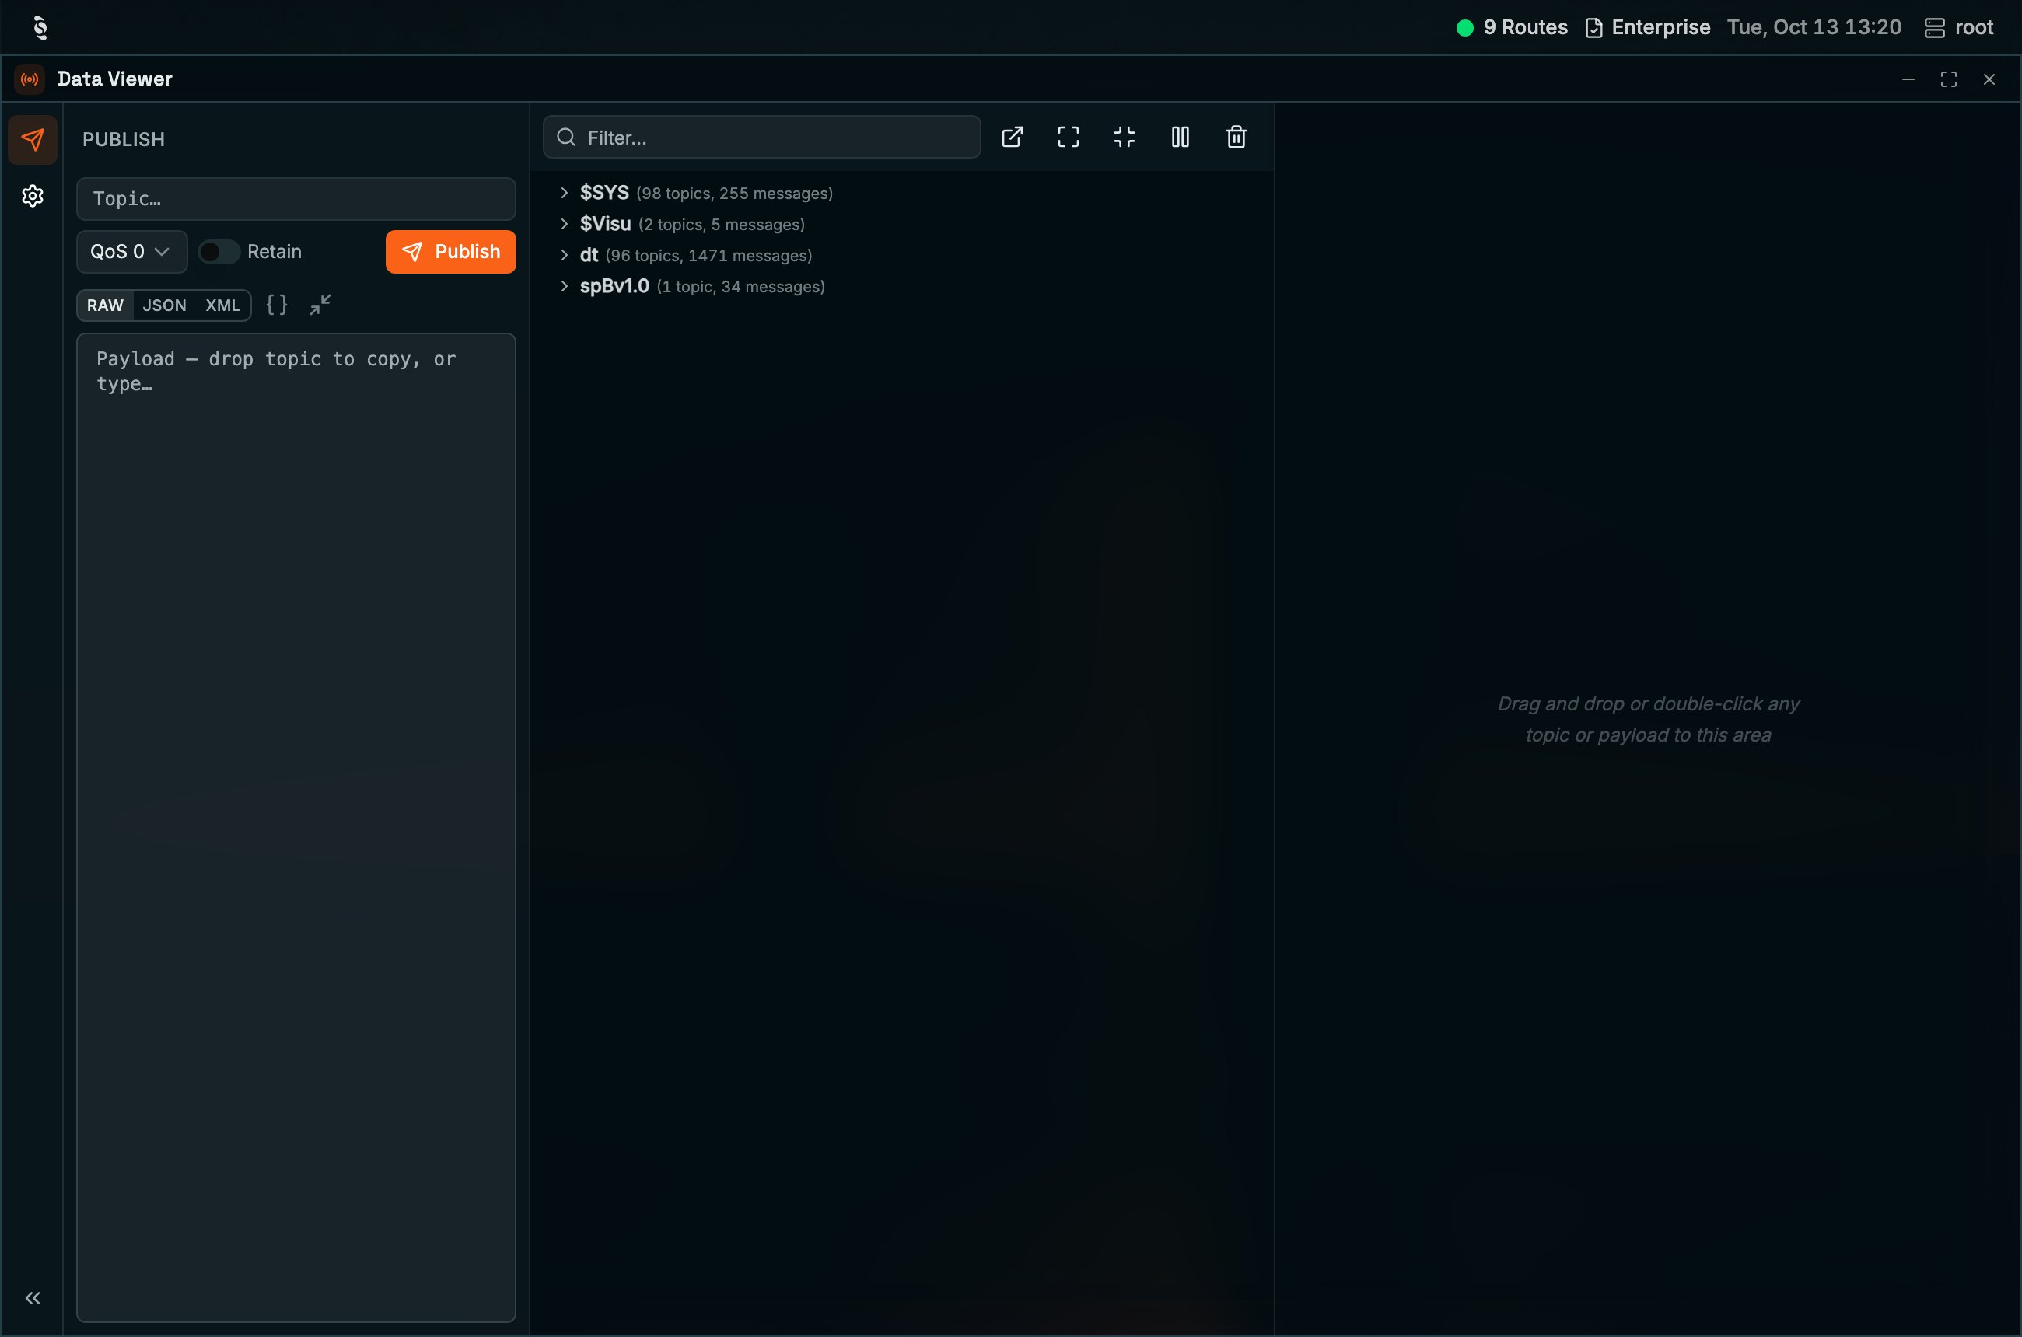Click the green routes status dot
Viewport: 2022px width, 1337px height.
click(1465, 27)
